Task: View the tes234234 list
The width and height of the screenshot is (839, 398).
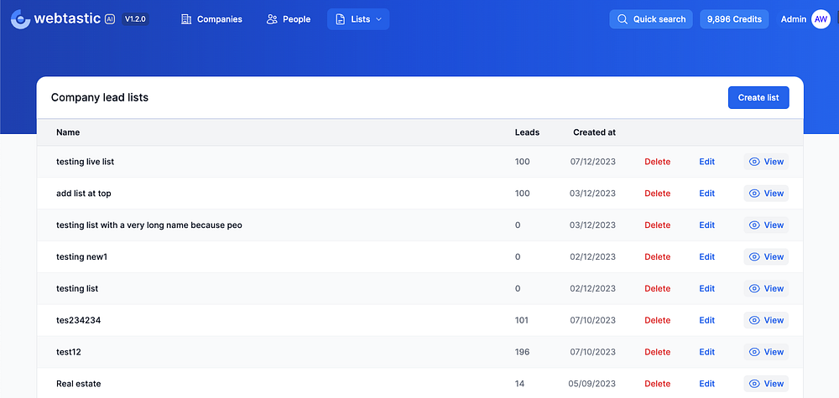Action: [x=766, y=321]
